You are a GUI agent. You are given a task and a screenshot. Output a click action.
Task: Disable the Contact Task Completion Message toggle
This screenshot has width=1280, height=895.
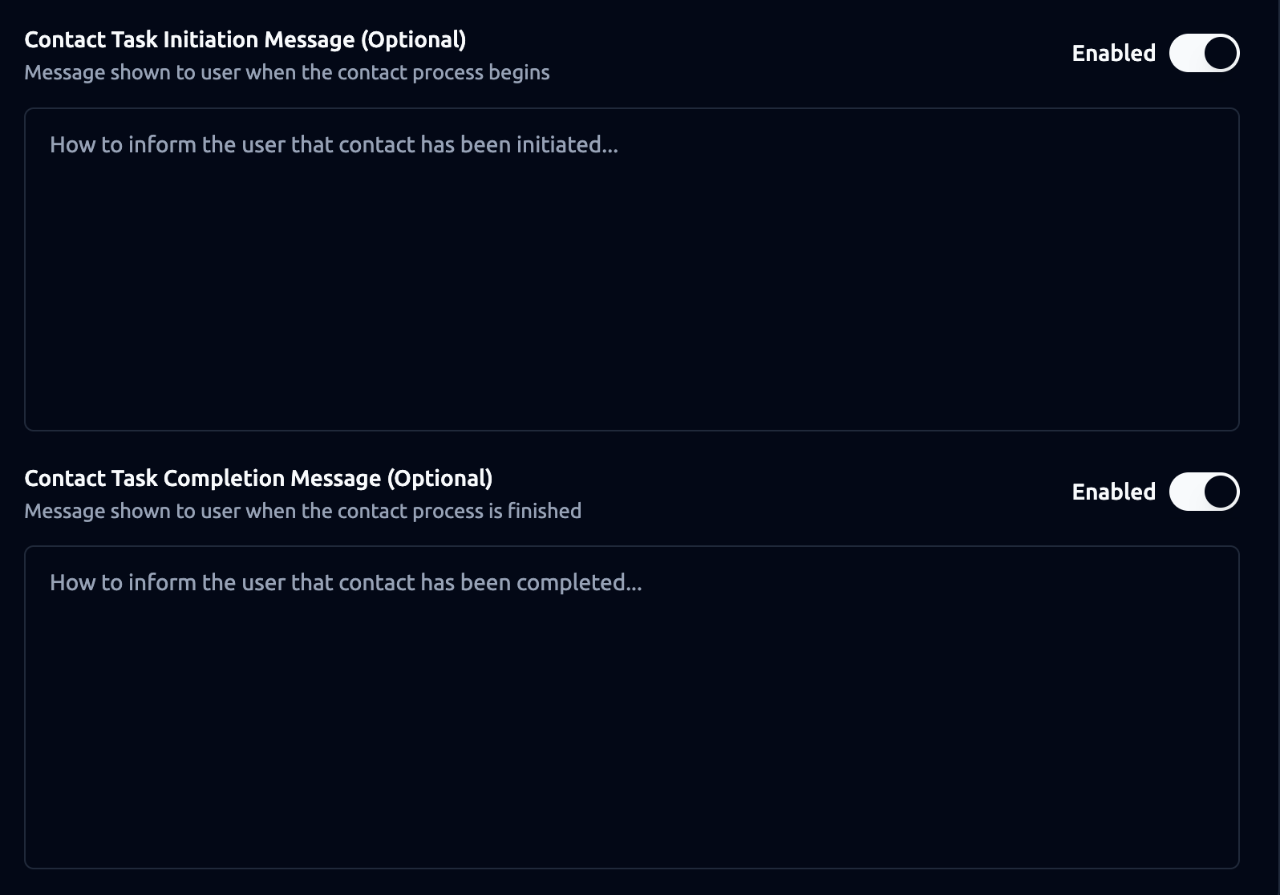click(x=1204, y=492)
